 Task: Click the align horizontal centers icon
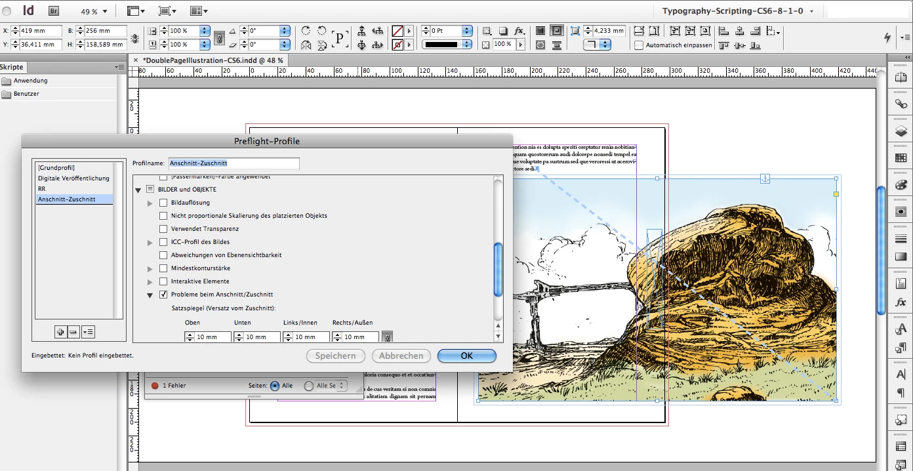tap(739, 31)
